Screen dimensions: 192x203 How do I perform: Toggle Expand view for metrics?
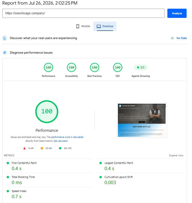point(176,155)
